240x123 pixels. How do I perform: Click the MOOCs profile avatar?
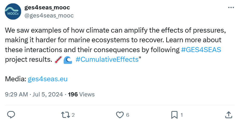[x=13, y=12]
